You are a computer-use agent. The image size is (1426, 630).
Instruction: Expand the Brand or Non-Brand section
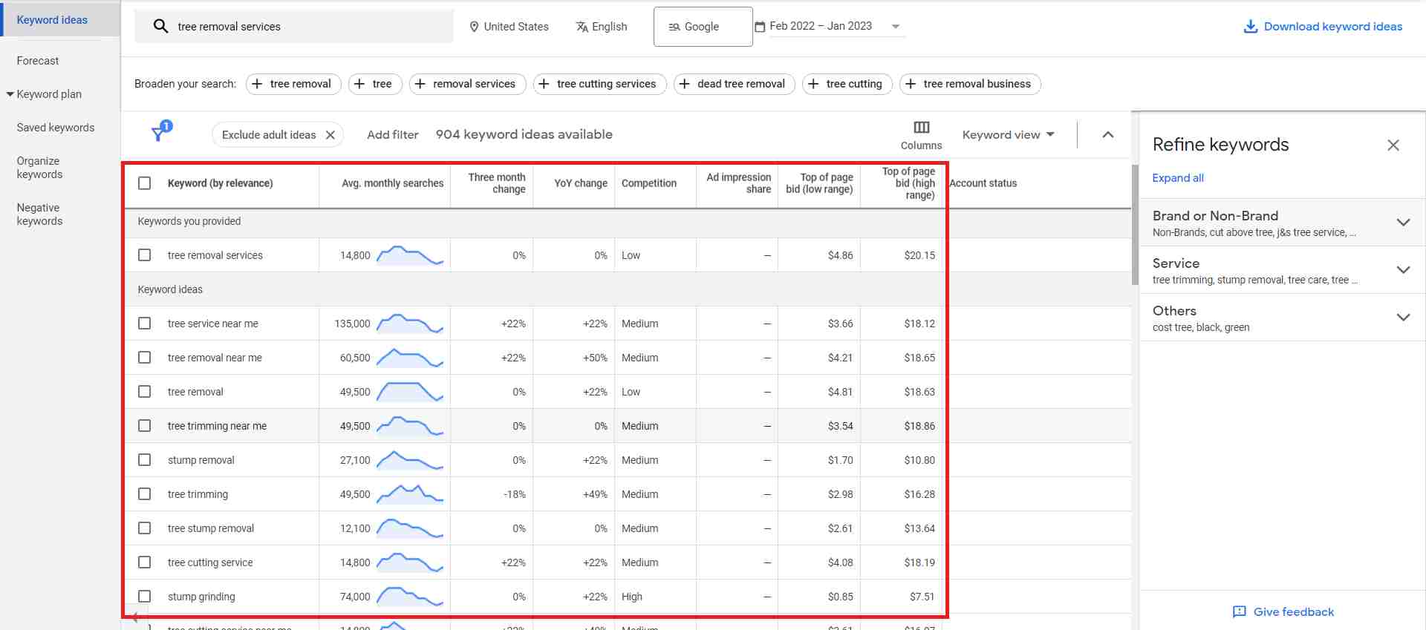pos(1402,223)
